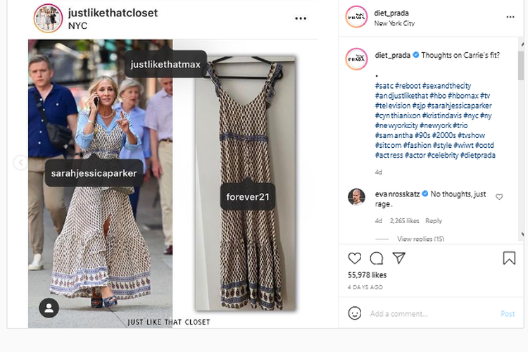Click the #sarahjessicaparker hashtag
Image resolution: width=528 pixels, height=352 pixels.
pyautogui.click(x=459, y=106)
